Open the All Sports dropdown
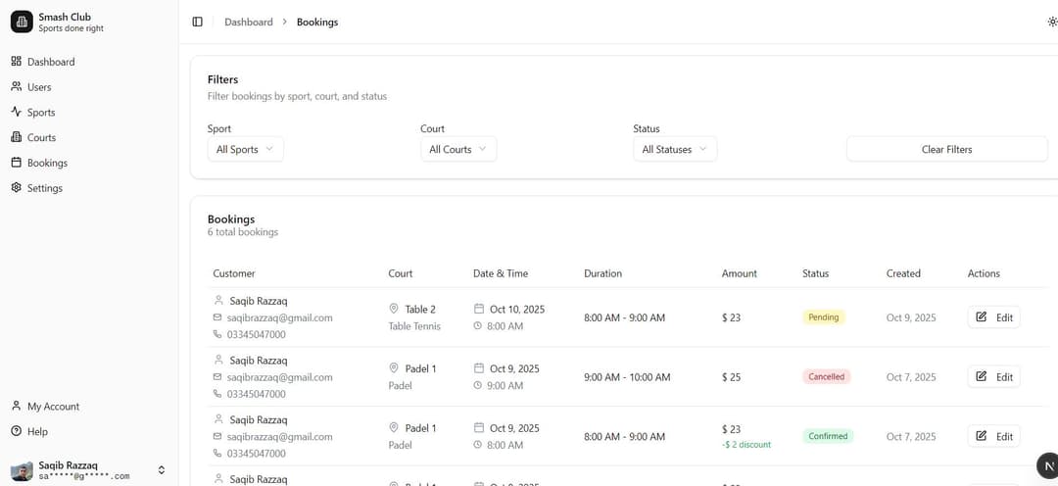This screenshot has height=486, width=1058. (246, 149)
